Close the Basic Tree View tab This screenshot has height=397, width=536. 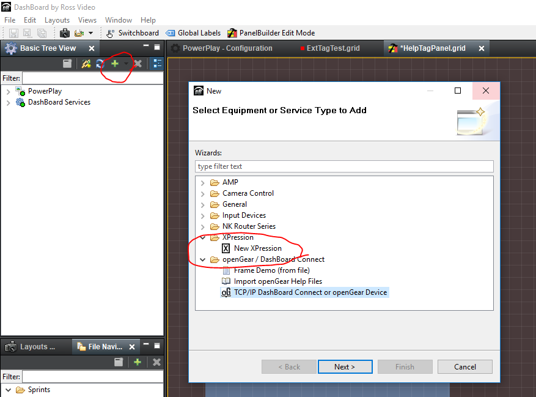[92, 48]
